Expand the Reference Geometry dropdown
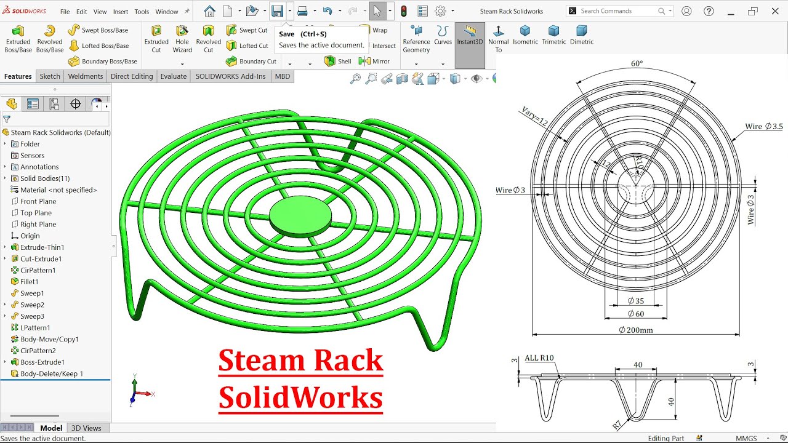This screenshot has height=443, width=788. [417, 64]
